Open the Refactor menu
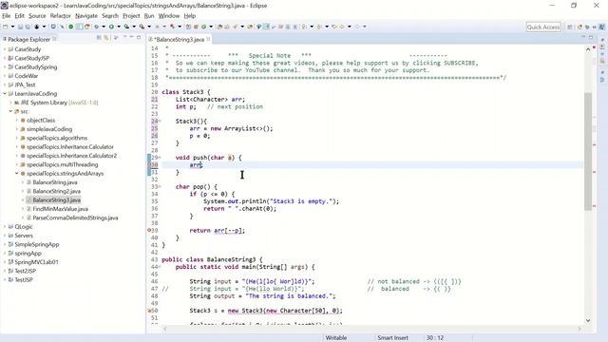 (60, 16)
